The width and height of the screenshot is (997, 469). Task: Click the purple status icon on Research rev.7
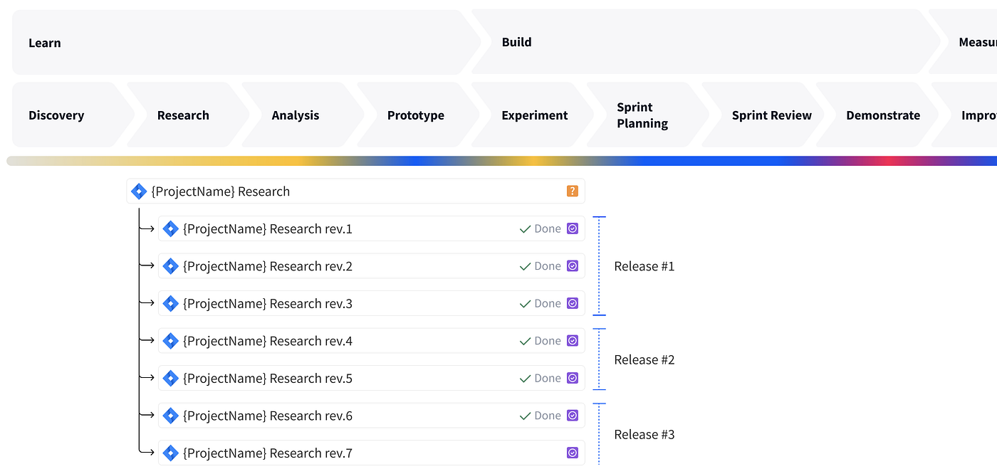click(x=572, y=453)
